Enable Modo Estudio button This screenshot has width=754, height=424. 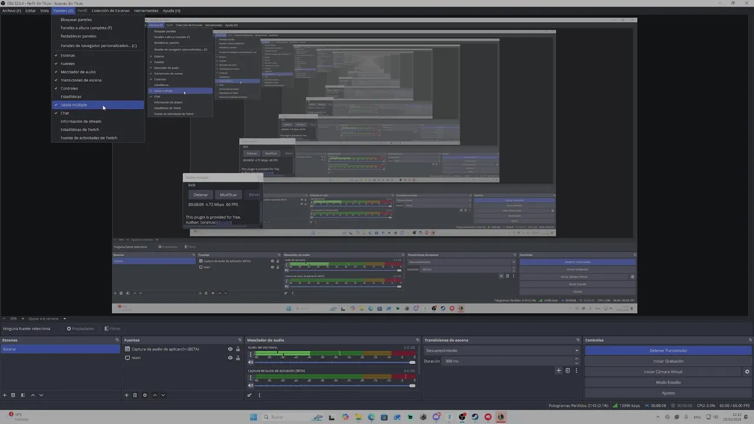(x=668, y=382)
